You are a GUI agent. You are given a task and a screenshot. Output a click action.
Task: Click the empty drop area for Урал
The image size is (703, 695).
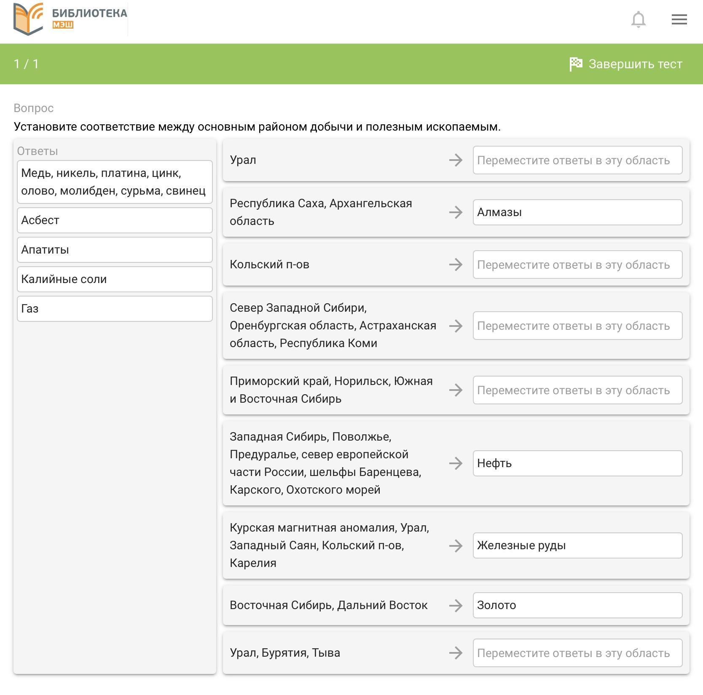[577, 160]
